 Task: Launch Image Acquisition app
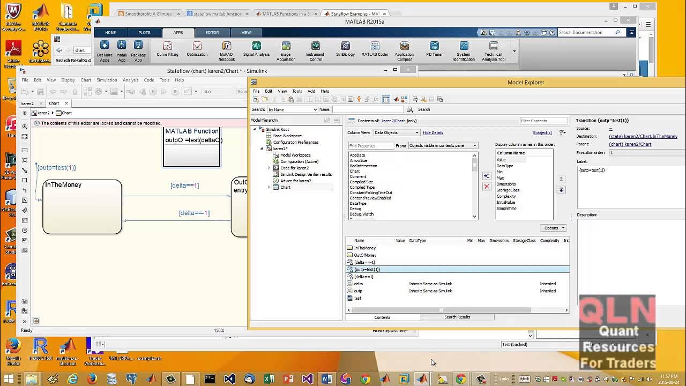[286, 51]
